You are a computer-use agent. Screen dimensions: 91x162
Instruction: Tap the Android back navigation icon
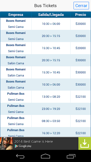pyautogui.click(x=20, y=156)
